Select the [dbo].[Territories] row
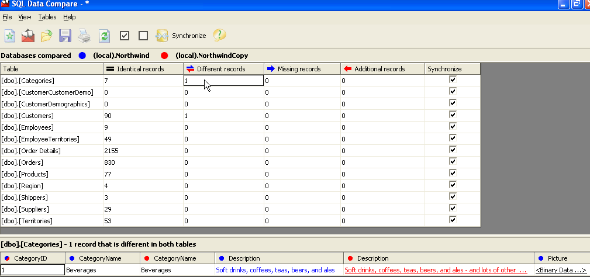This screenshot has height=277, width=590. point(240,221)
